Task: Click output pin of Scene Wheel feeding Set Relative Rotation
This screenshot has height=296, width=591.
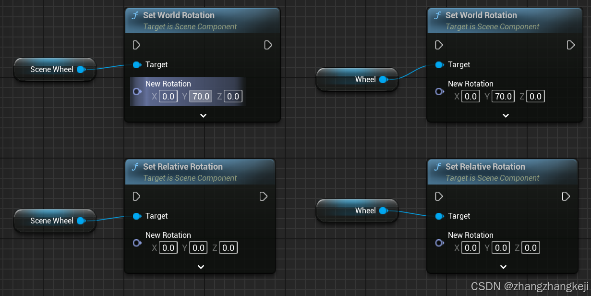Action: [x=81, y=221]
